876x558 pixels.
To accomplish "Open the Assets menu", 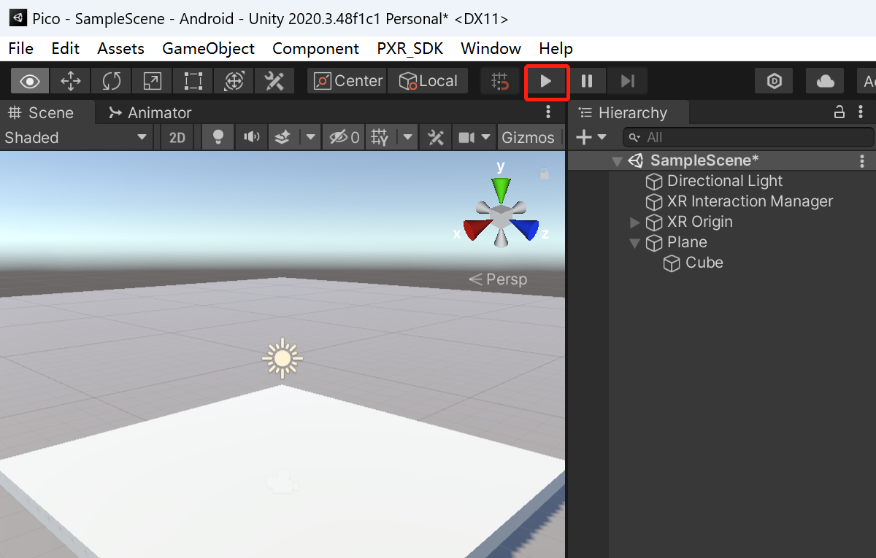I will pyautogui.click(x=120, y=48).
